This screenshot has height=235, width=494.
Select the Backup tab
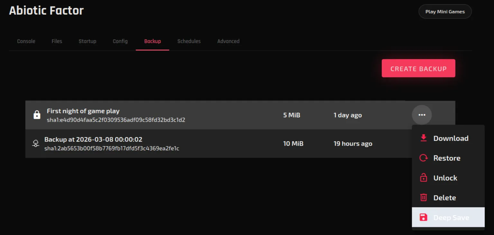point(152,41)
